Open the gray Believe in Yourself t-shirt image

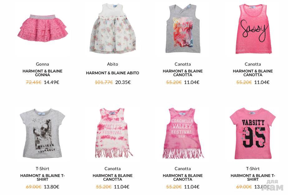42,133
